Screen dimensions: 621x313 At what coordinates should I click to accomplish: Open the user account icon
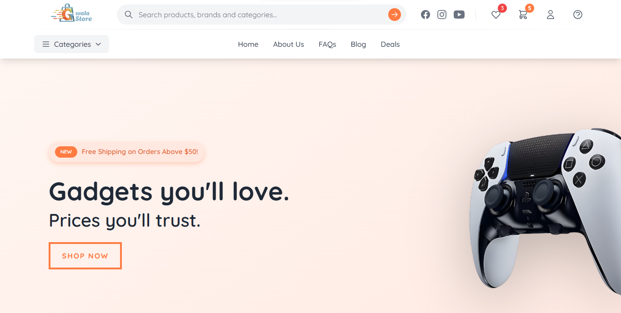551,15
